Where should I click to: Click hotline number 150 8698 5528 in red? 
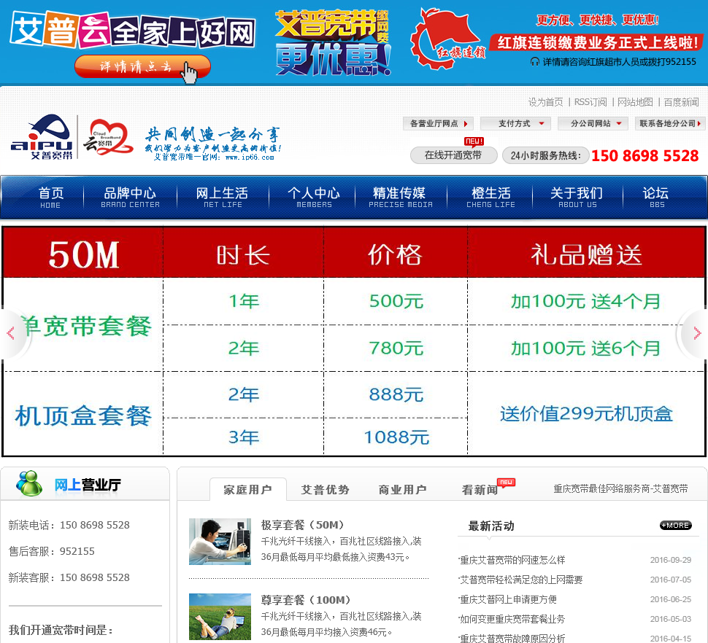[644, 156]
